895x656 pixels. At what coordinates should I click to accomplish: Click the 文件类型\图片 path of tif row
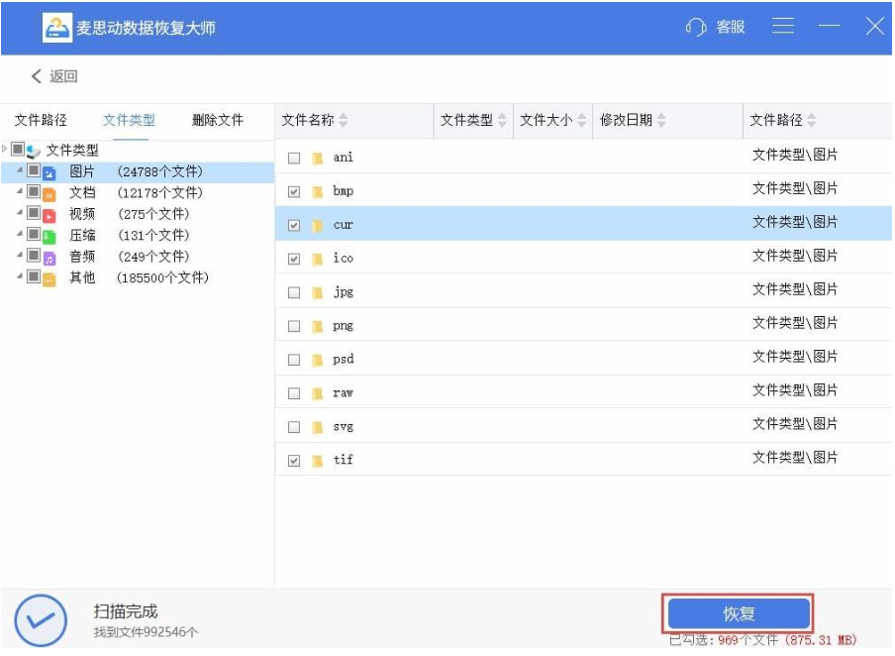coord(795,458)
